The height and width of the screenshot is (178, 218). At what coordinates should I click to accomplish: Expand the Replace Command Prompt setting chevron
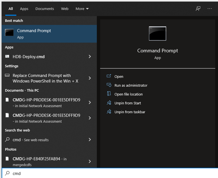[x=90, y=78]
